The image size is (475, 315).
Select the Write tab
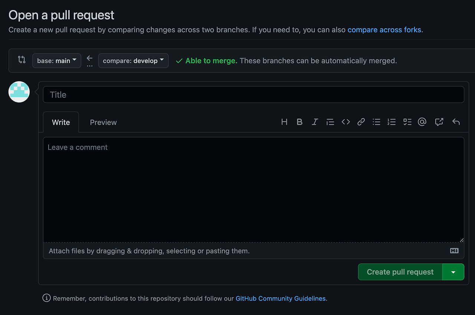point(60,122)
